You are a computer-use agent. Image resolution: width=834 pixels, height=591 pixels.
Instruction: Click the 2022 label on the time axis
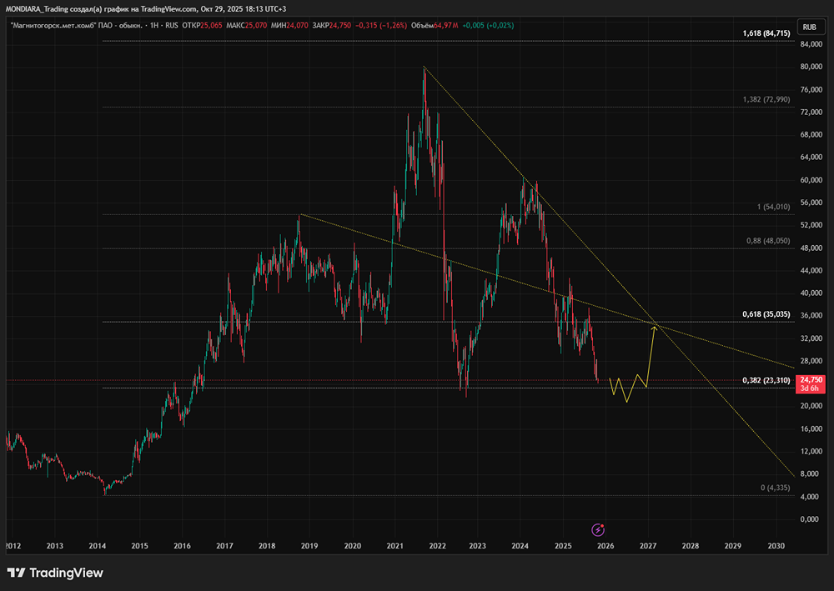click(x=437, y=546)
